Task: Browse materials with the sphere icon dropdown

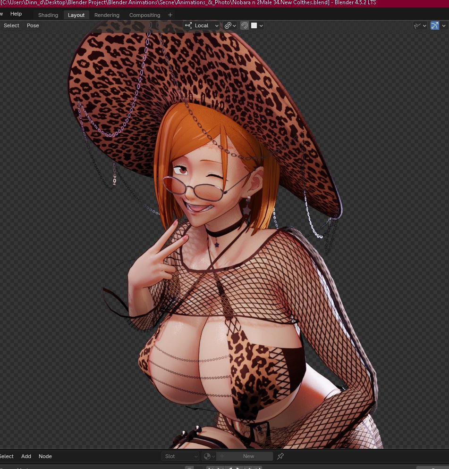Action: point(209,456)
